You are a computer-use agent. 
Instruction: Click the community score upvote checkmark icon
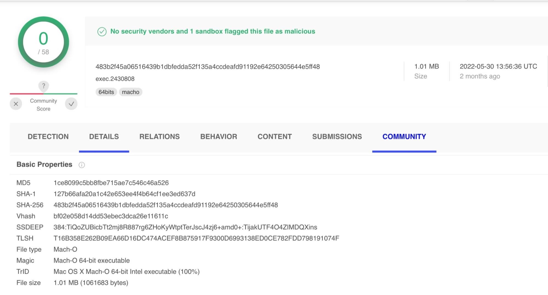[71, 104]
